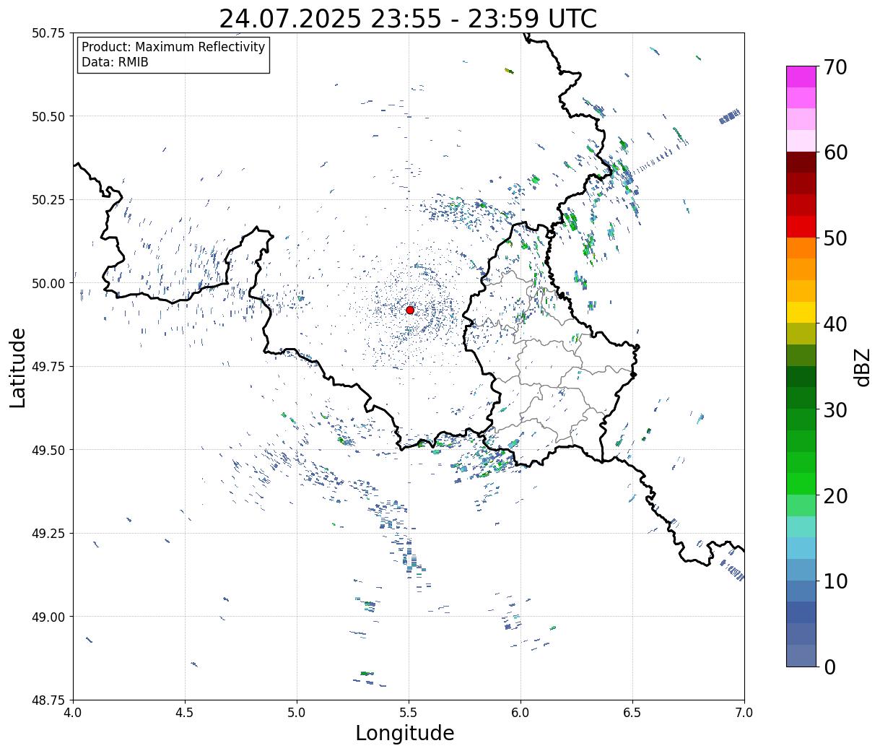Viewport: 880px width, 751px height.
Task: Click the colorbar tick label 60
Action: click(835, 152)
